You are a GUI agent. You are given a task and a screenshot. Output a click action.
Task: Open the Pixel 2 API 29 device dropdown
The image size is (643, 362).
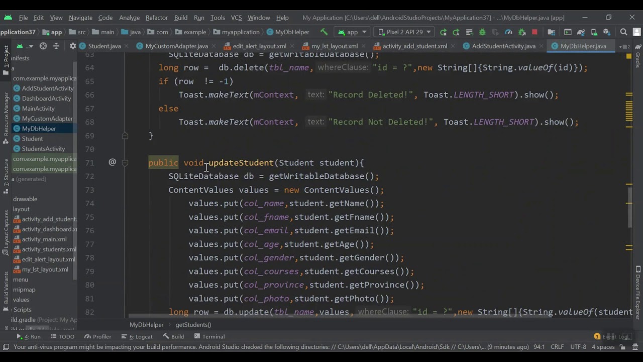pyautogui.click(x=403, y=32)
